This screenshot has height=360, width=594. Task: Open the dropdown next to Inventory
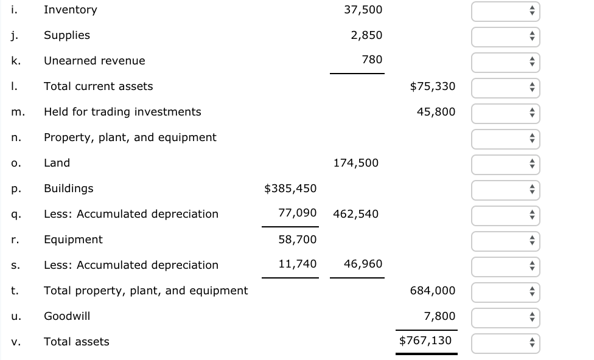[505, 12]
